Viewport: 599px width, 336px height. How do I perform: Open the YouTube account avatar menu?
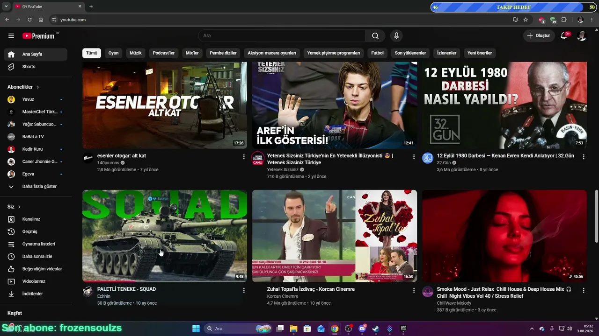[582, 36]
